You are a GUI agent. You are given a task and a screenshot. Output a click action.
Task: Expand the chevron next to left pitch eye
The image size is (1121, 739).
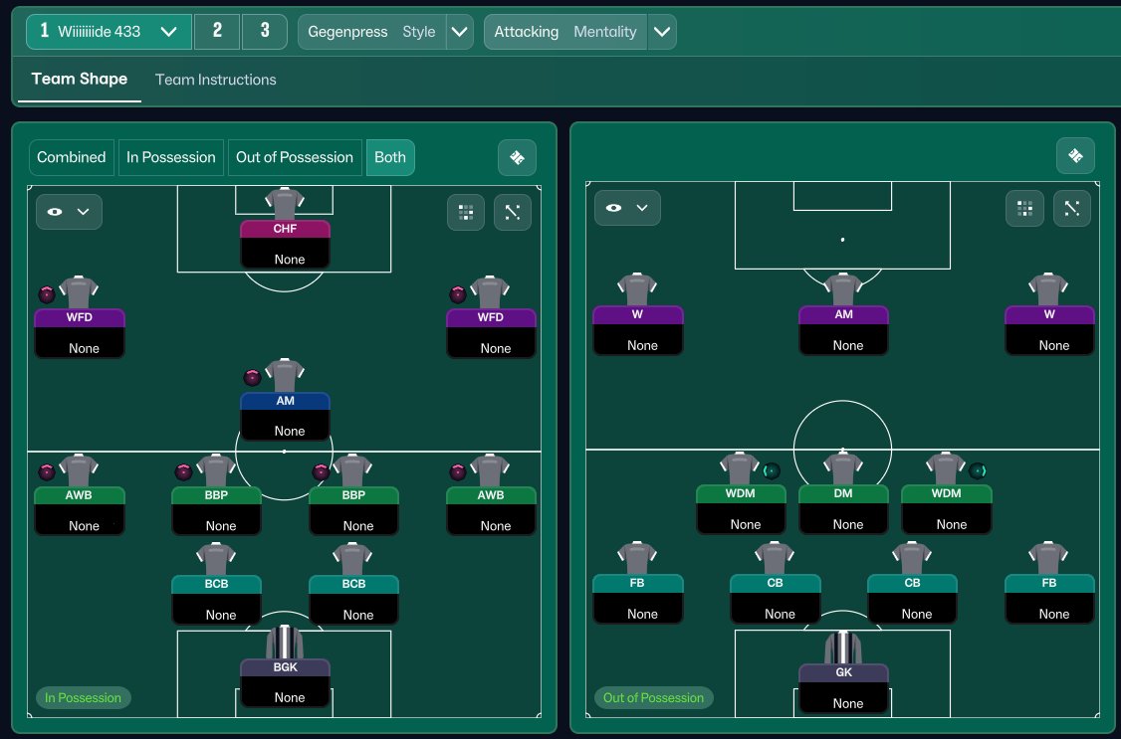click(83, 212)
